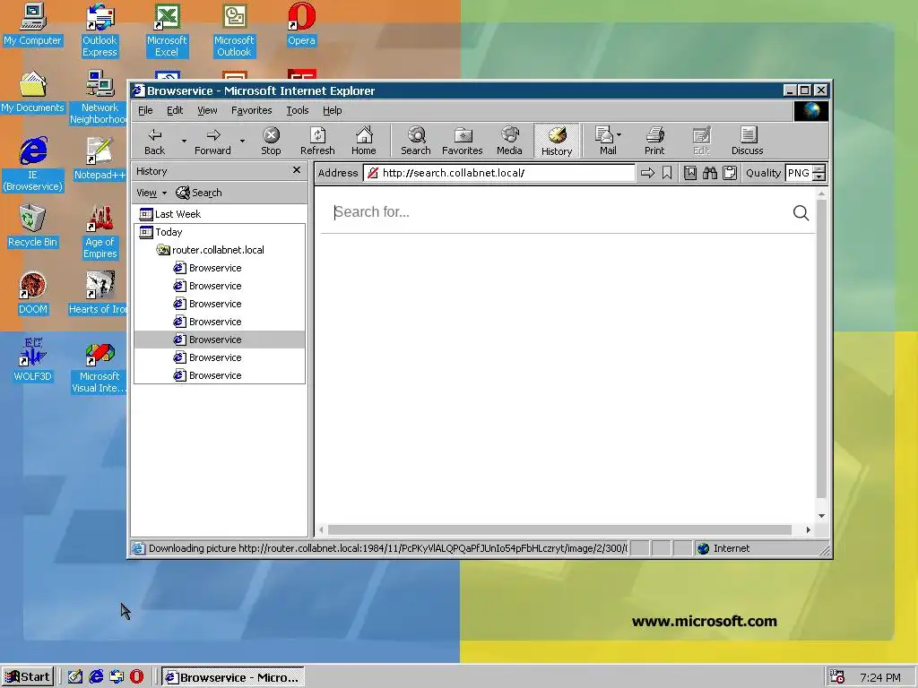Viewport: 918px width, 688px height.
Task: Stop the page from loading
Action: coord(271,141)
